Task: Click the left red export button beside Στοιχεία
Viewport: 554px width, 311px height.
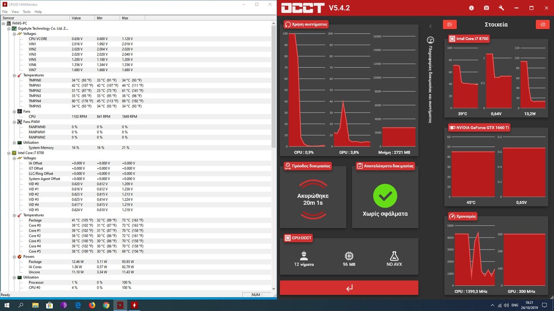Action: pyautogui.click(x=450, y=25)
